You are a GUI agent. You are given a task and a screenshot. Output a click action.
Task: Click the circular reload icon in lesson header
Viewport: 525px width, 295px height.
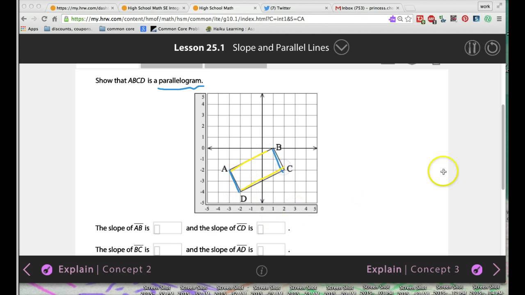pos(492,48)
